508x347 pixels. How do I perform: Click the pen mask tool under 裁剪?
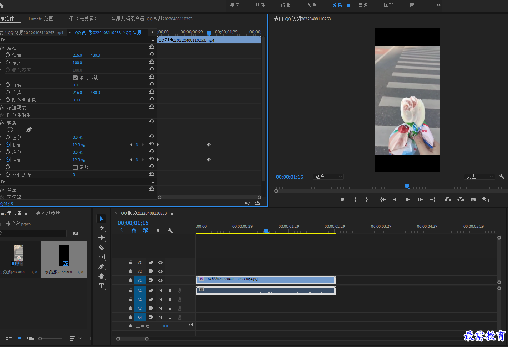(x=29, y=130)
